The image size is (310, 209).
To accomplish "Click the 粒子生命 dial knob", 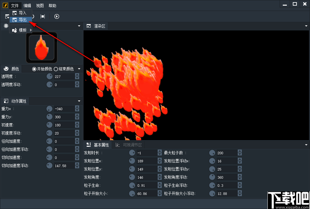I will point(132,185).
